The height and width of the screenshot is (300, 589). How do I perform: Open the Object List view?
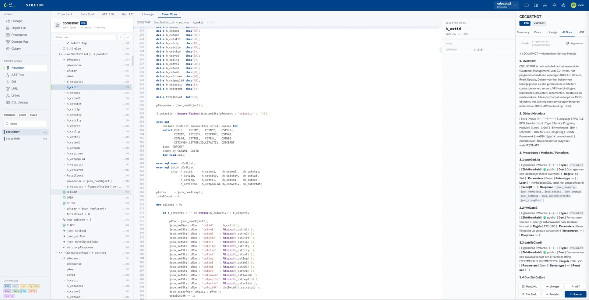25,28
